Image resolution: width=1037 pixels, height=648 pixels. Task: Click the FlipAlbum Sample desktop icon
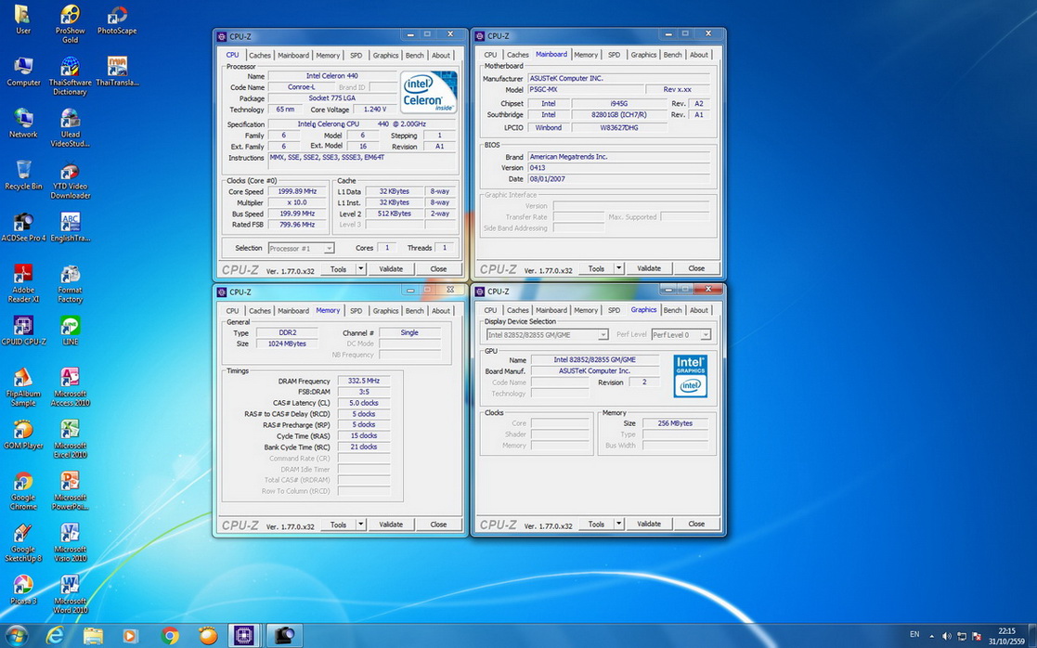[x=24, y=387]
